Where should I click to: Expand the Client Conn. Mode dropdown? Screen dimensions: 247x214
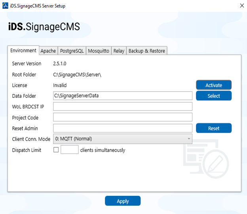click(x=123, y=139)
